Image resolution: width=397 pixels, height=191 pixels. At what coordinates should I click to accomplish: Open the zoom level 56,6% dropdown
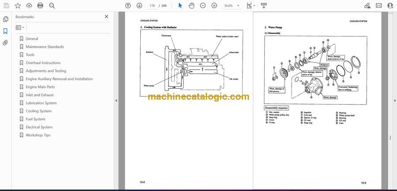click(x=233, y=6)
